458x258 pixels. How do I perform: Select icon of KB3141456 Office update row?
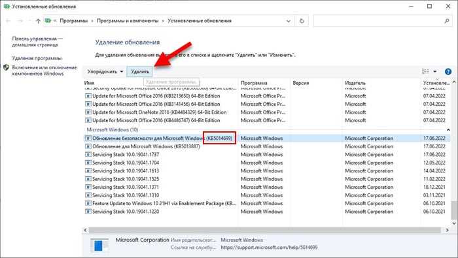click(x=88, y=104)
